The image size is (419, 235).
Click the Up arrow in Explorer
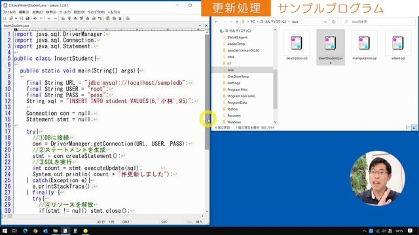pos(237,22)
